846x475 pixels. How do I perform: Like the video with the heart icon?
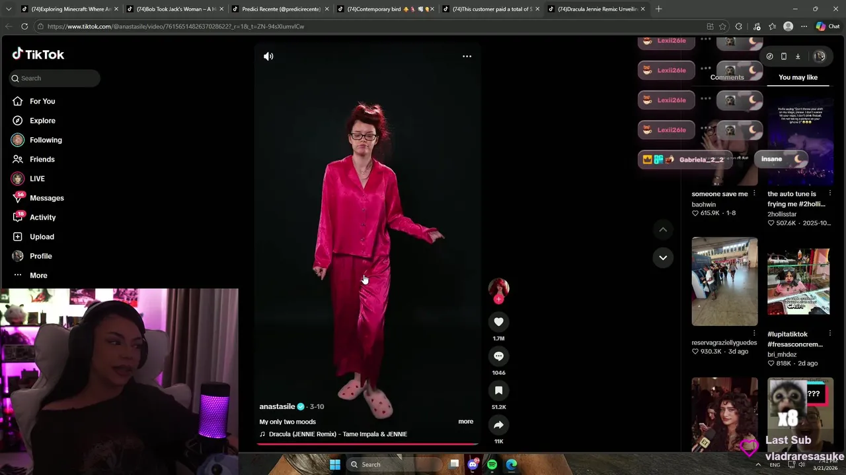[498, 322]
